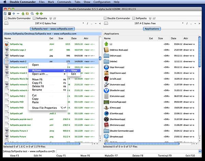Open the right panel drive list icon
Image resolution: width=205 pixels, height=161 pixels.
pyautogui.click(x=106, y=24)
